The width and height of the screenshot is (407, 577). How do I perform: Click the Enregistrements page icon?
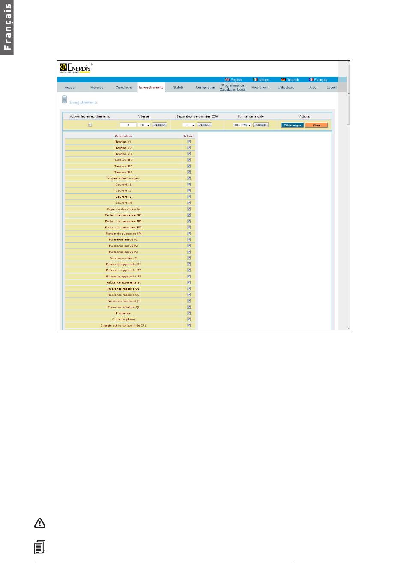point(64,100)
